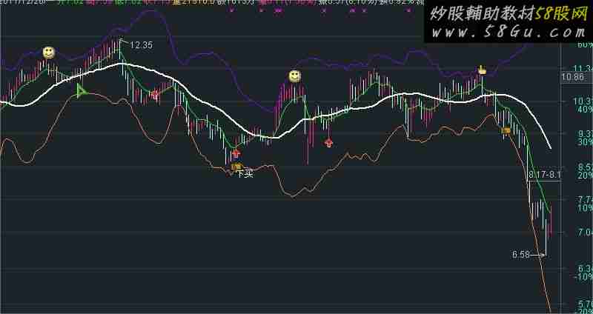Click red up-arrow signal above 下买 label

[236, 153]
